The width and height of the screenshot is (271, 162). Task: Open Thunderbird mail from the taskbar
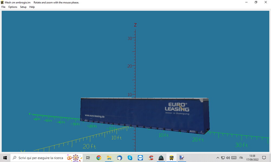(120, 158)
